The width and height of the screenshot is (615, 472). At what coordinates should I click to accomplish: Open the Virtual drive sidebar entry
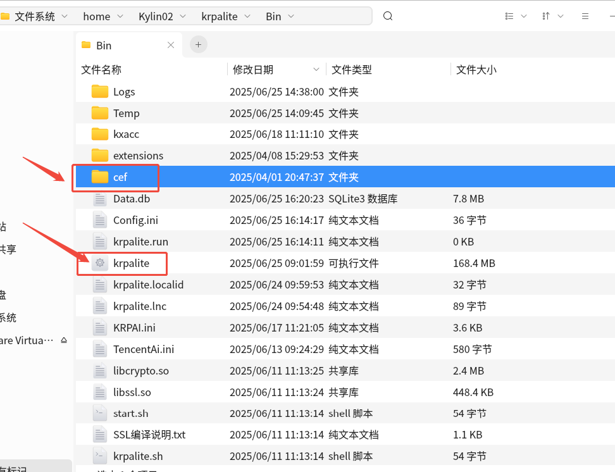tap(27, 340)
